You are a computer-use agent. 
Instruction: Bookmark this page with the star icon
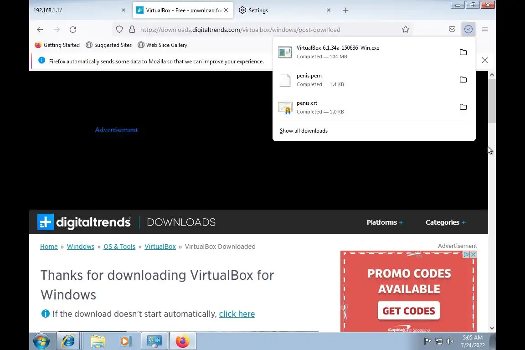(x=406, y=30)
